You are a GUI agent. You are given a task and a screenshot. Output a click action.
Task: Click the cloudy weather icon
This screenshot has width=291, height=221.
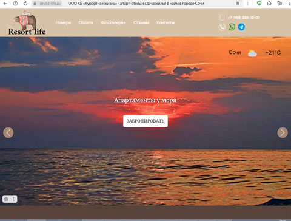[252, 53]
